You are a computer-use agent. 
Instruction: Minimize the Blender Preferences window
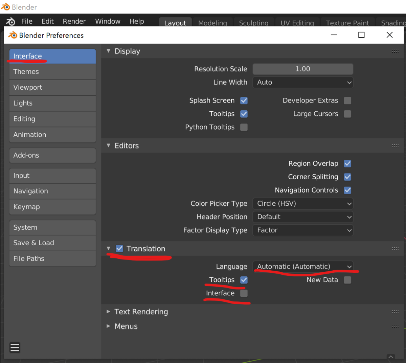tap(334, 35)
